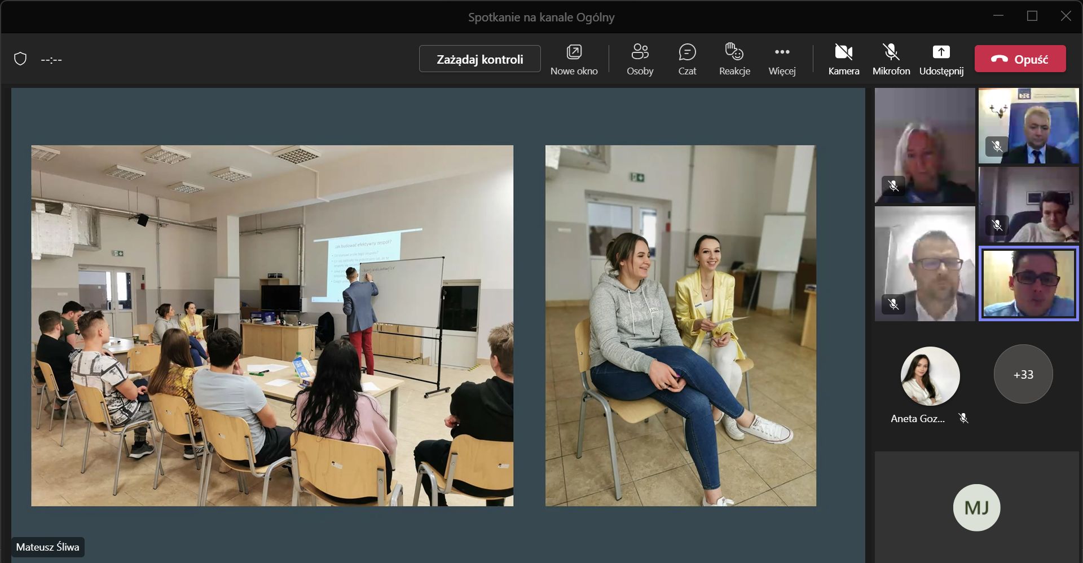1083x563 pixels.
Task: Click the shared classroom presentation photo
Action: tap(272, 326)
